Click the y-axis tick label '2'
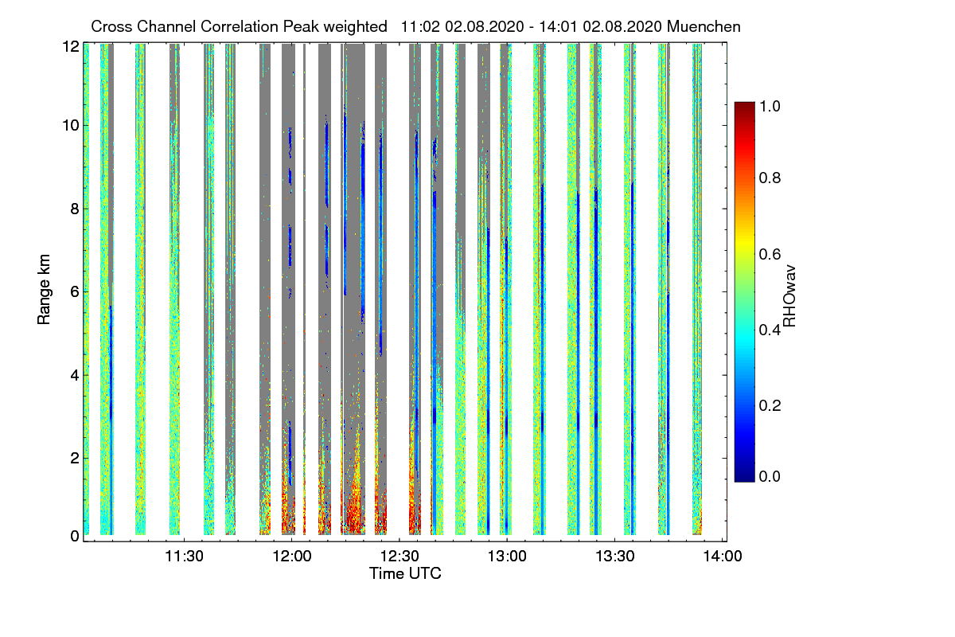Viewport: 955px width, 637px height. click(x=75, y=458)
